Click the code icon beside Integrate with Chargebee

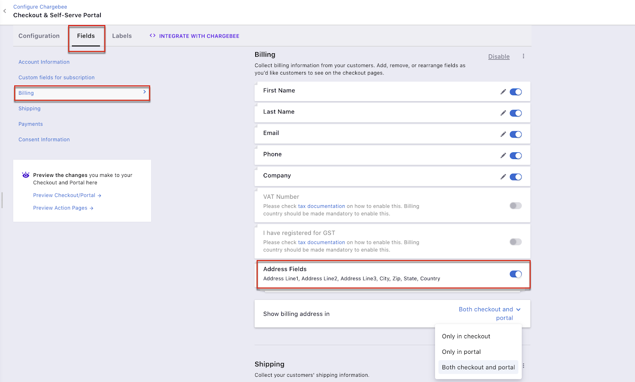pos(152,36)
